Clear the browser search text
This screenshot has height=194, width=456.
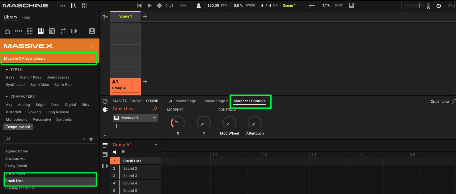[83, 139]
